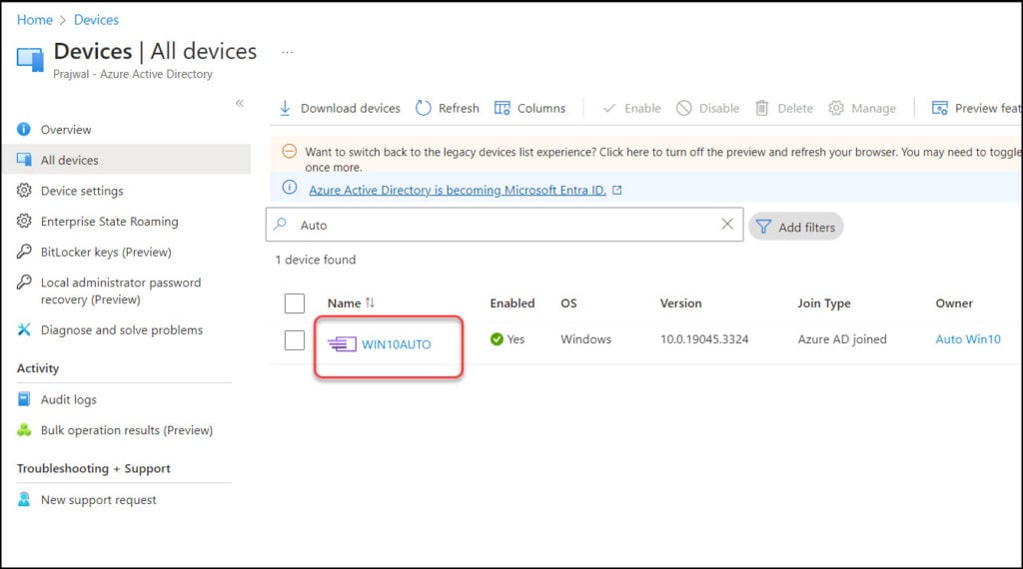Screen dimensions: 1023x569
Task: Open owner Auto Win10 link
Action: (x=967, y=339)
